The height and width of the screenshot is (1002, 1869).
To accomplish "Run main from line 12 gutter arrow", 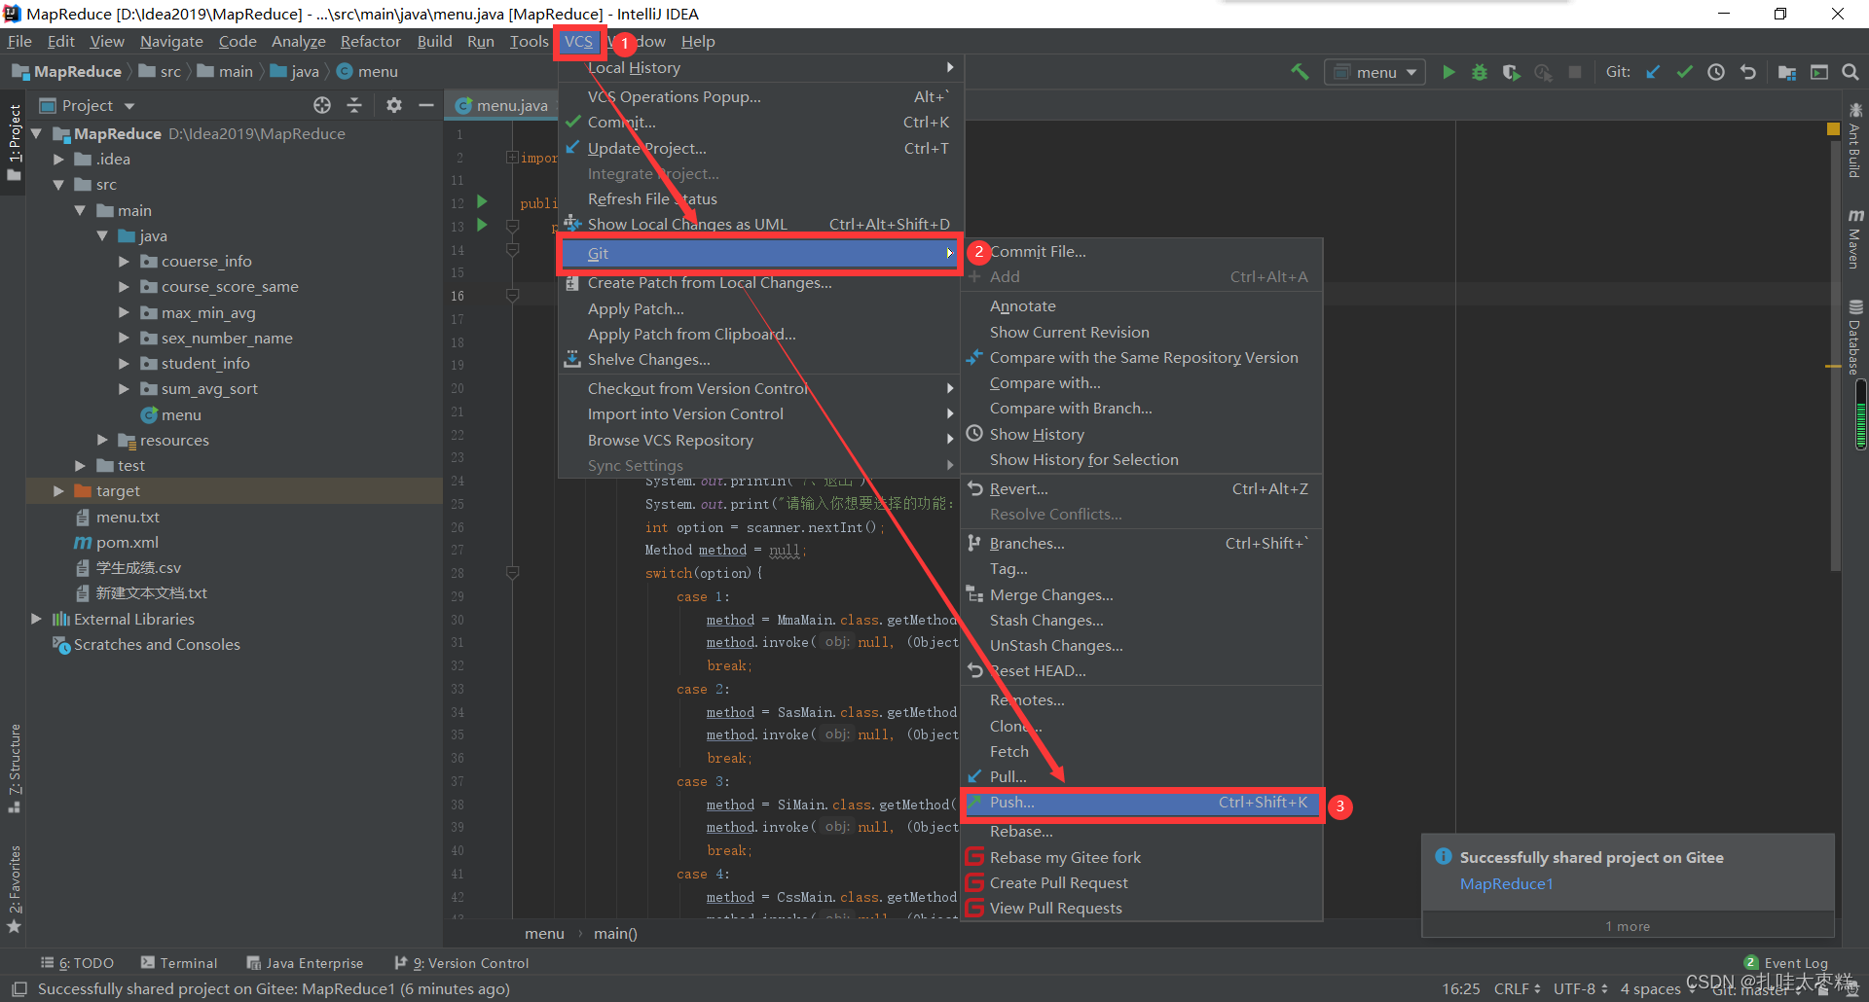I will click(x=482, y=201).
